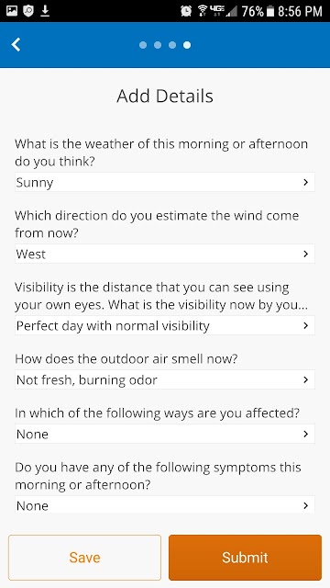This screenshot has width=330, height=588.
Task: Jump to second page indicator dot
Action: click(158, 45)
